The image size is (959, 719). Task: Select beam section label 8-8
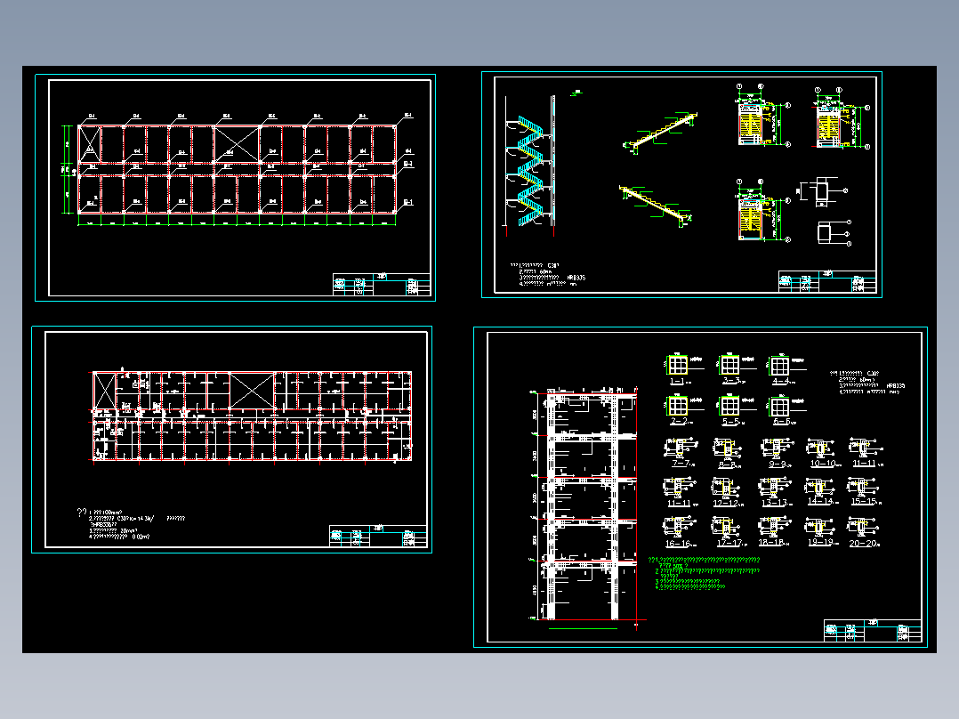(728, 465)
